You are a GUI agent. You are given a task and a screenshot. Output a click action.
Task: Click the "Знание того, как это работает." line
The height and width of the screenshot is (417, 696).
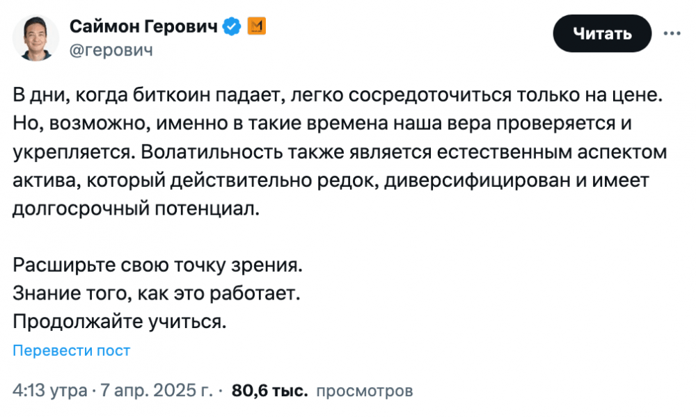pyautogui.click(x=156, y=293)
